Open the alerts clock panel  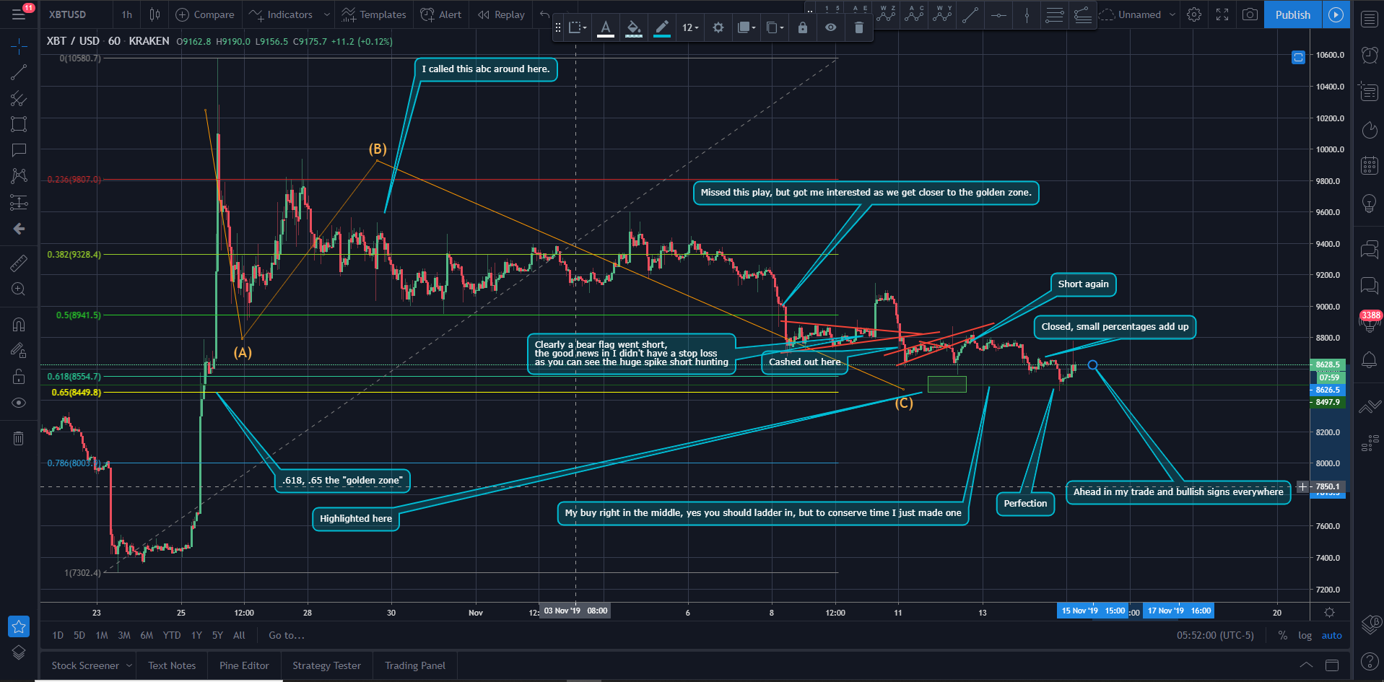pyautogui.click(x=1369, y=55)
